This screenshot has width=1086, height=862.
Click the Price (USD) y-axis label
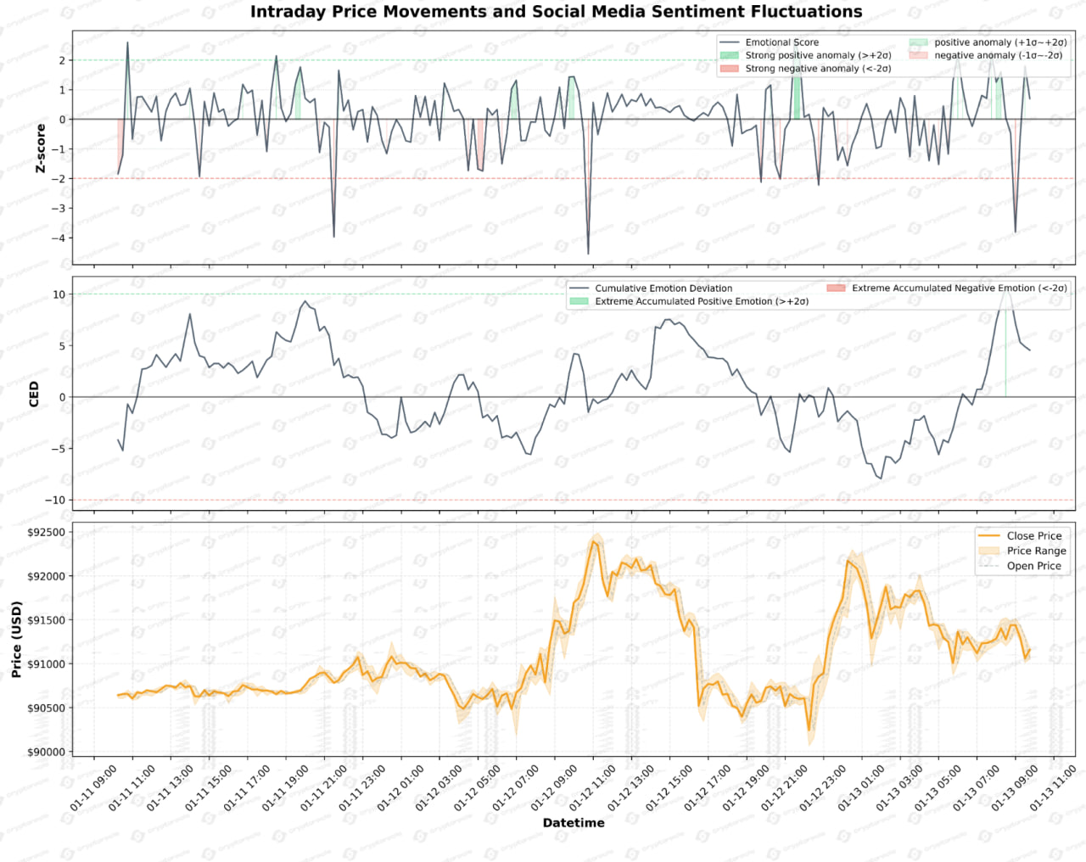click(x=16, y=639)
